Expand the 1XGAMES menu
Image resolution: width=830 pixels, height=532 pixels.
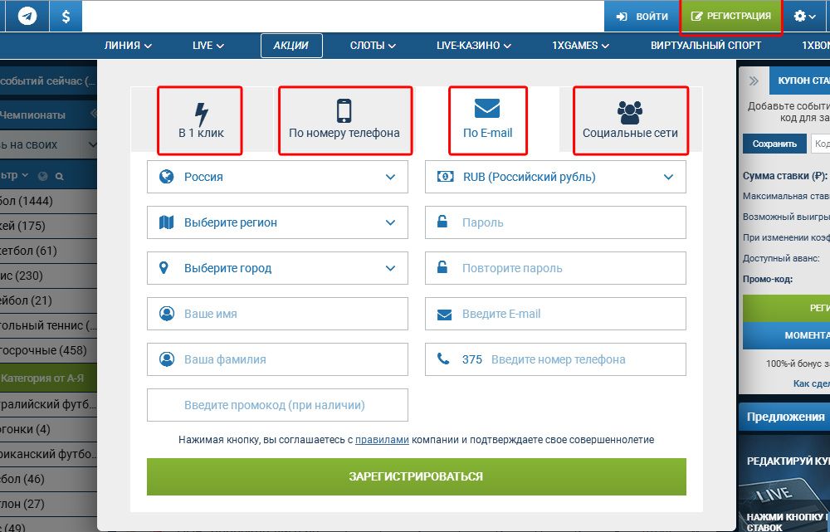581,46
